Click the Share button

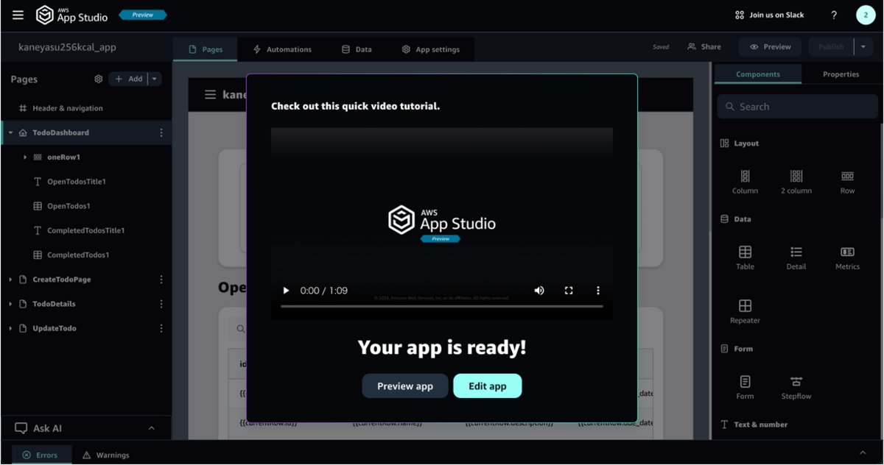[x=704, y=46]
